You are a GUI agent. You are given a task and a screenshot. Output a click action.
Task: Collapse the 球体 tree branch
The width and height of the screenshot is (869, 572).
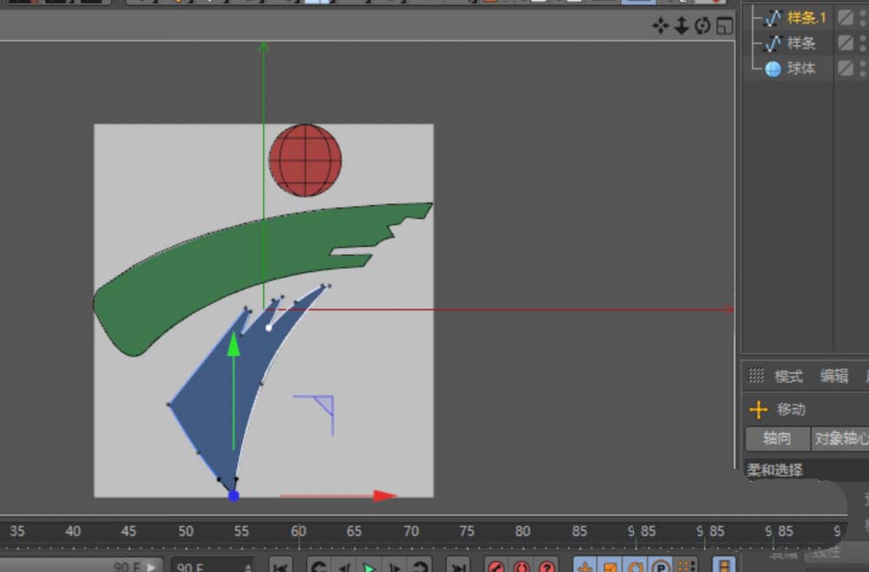(x=754, y=68)
